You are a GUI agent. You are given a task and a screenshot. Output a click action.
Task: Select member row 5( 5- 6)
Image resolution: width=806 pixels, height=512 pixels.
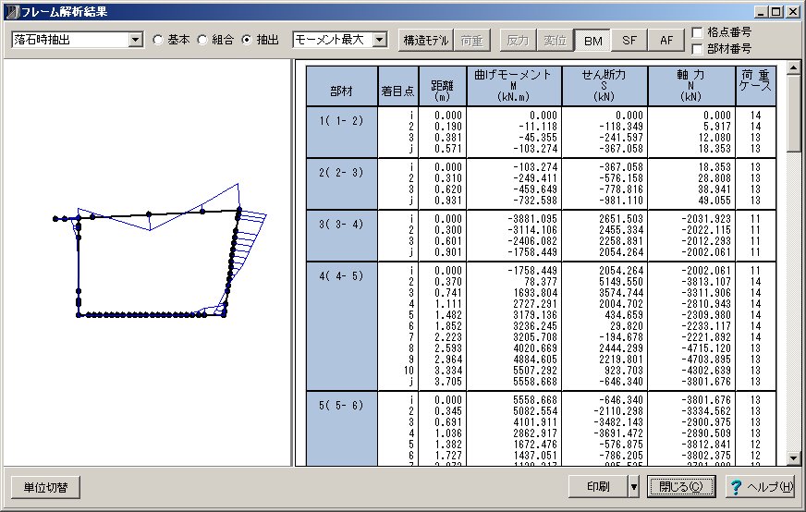(x=342, y=429)
